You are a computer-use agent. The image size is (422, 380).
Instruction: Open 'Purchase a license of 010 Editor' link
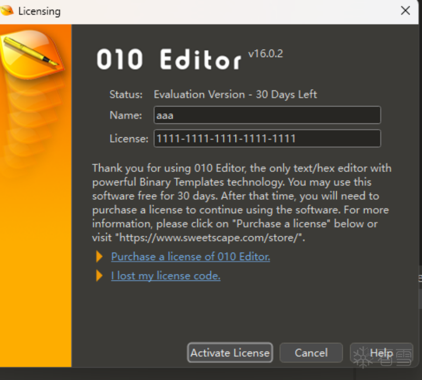[x=190, y=257]
